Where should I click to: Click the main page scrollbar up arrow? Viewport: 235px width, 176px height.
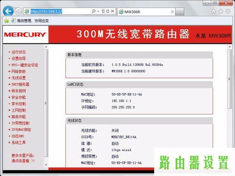(x=229, y=47)
